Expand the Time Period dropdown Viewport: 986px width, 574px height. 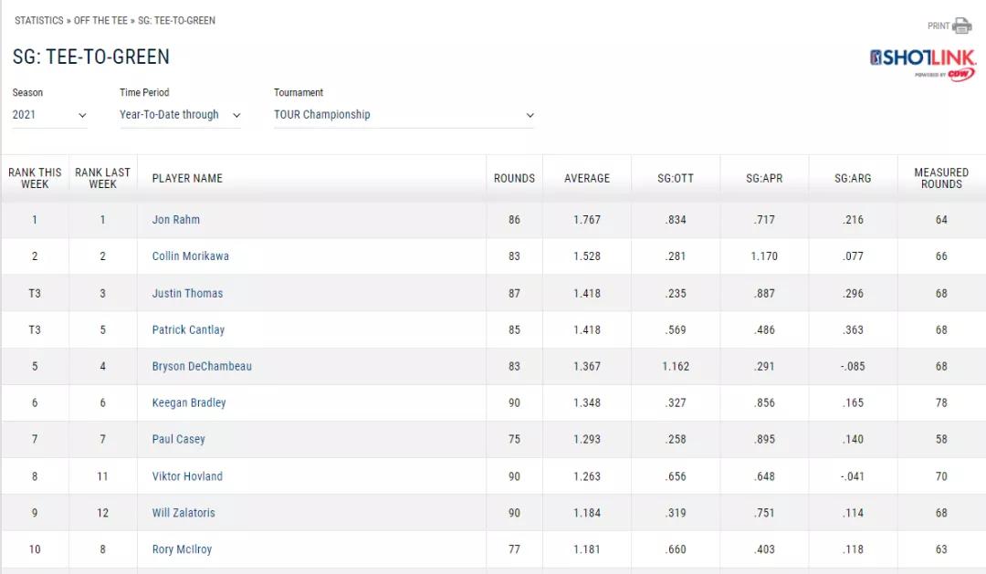pos(180,115)
